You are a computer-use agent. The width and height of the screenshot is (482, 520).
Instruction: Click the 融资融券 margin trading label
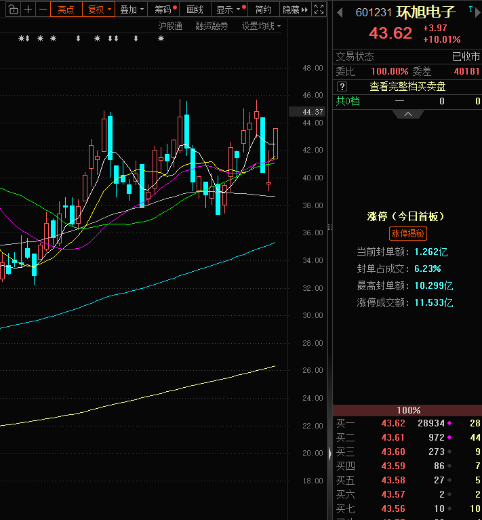(x=212, y=26)
